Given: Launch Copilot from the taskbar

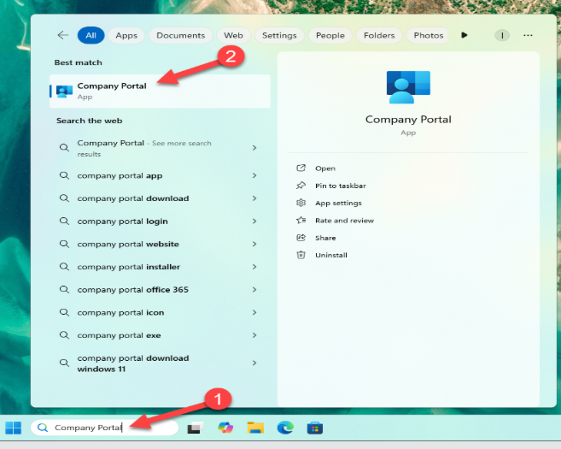Looking at the screenshot, I should point(225,428).
